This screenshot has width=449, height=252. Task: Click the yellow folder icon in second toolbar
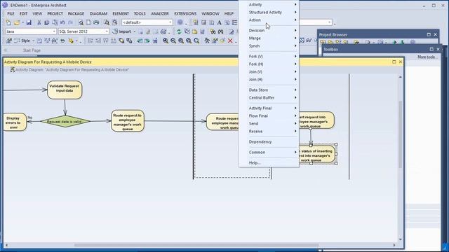(x=195, y=31)
